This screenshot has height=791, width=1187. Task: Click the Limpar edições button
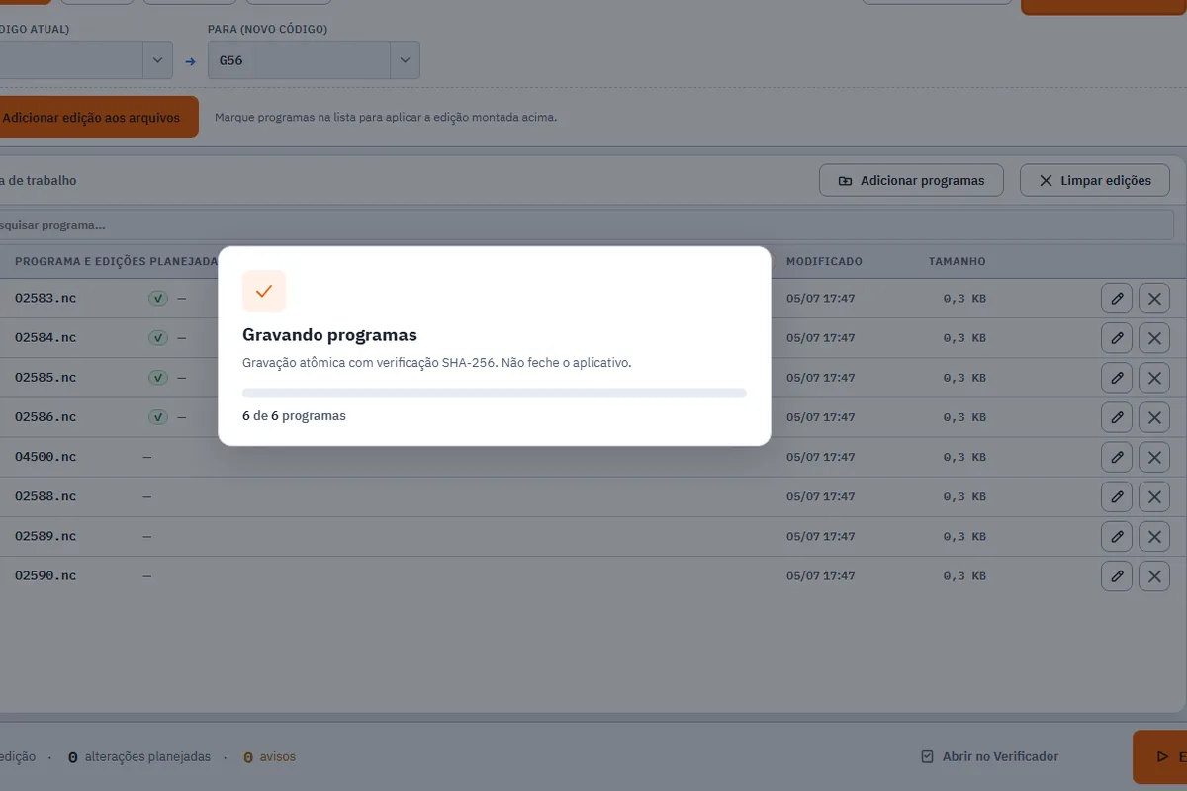pyautogui.click(x=1095, y=180)
